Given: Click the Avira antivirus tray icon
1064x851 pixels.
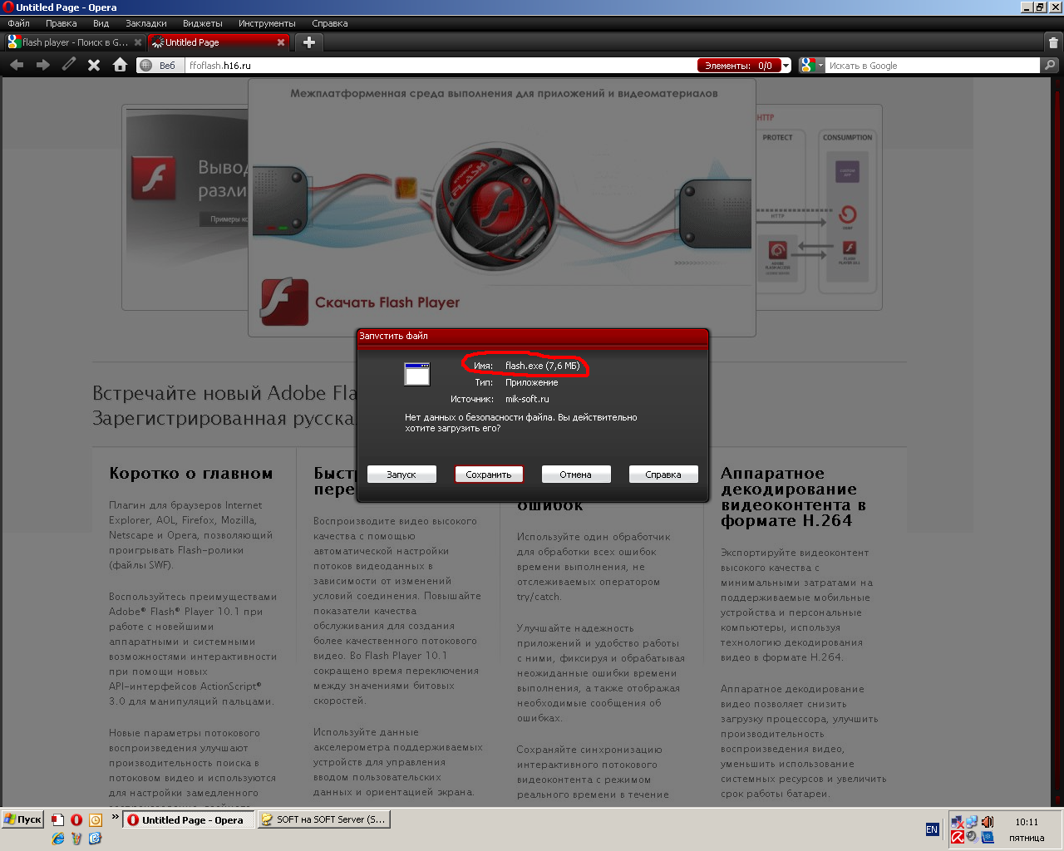Looking at the screenshot, I should (958, 837).
